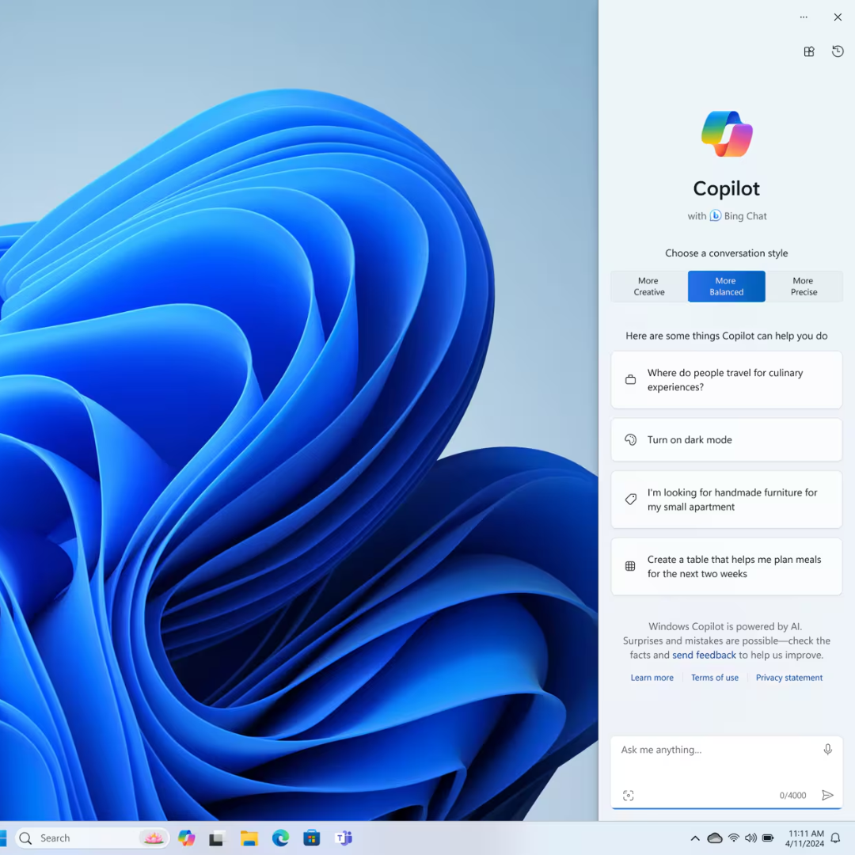Pick the meal plan table suggestion
The image size is (855, 855).
click(726, 567)
